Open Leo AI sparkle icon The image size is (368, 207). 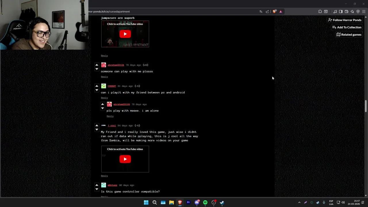click(352, 11)
